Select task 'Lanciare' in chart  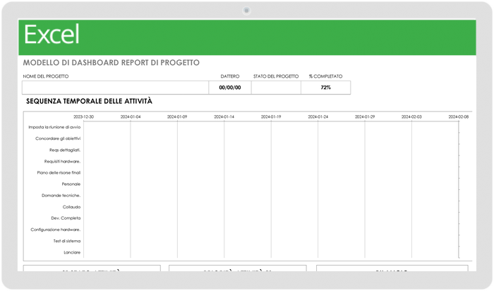tap(72, 253)
